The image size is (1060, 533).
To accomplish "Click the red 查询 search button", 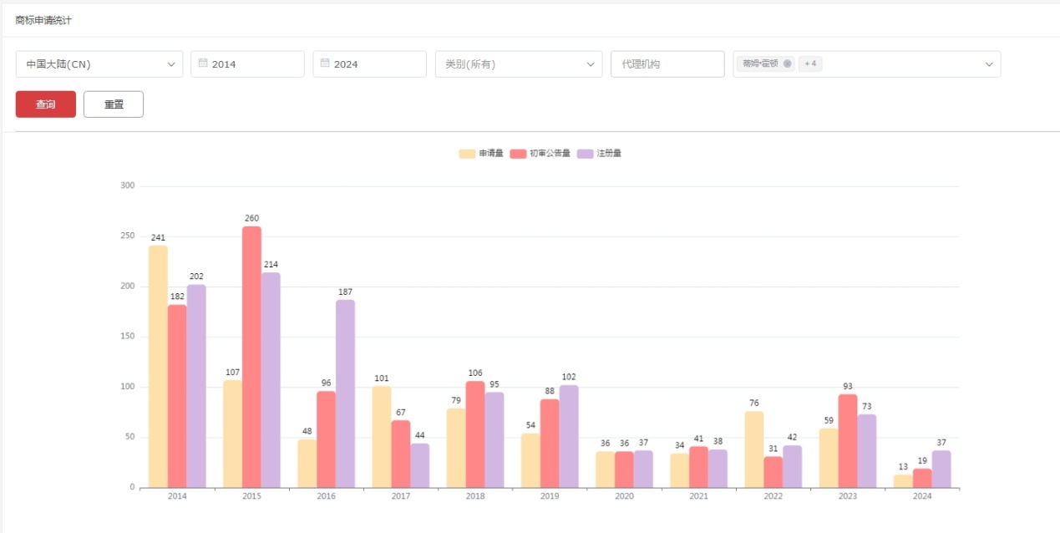I will [46, 104].
